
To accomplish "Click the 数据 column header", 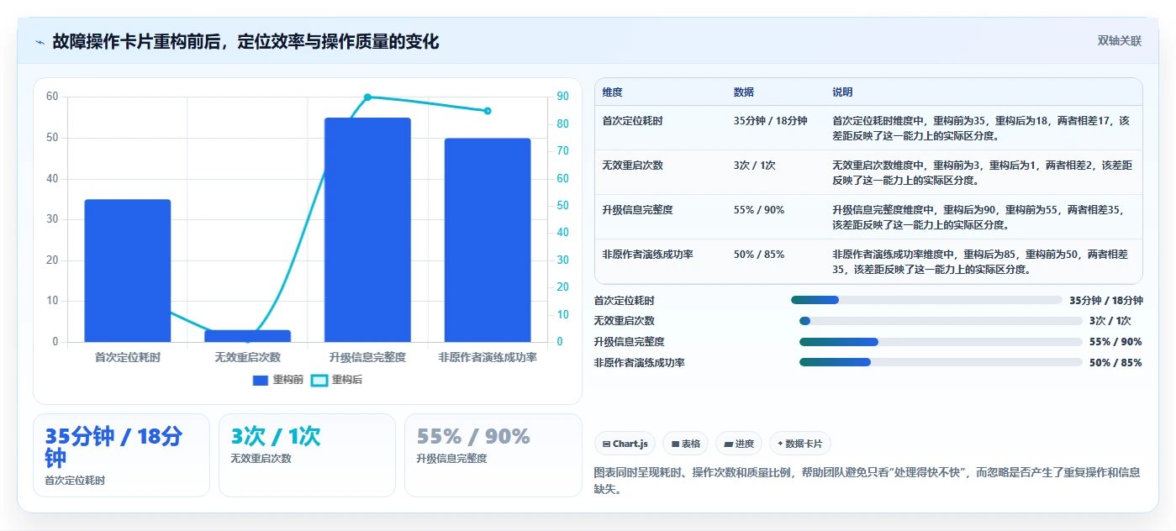I will [744, 92].
